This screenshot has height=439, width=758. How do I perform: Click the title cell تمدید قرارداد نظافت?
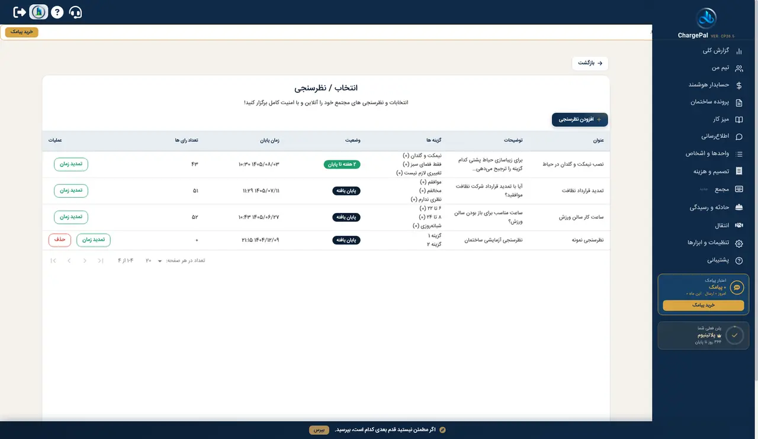click(582, 191)
